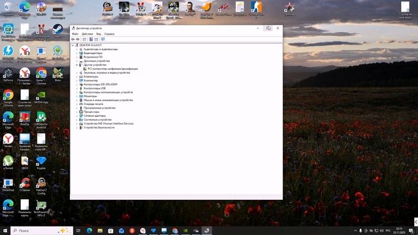Open File Explorer from the taskbar
Screen dimensions: 418x235
pyautogui.click(x=100, y=230)
